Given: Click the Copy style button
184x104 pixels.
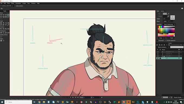Looking at the screenshot, I should [161, 38].
